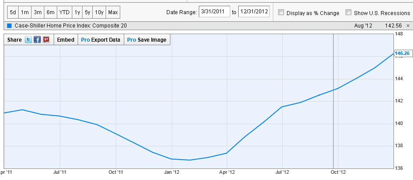Share chart on Twitter icon
The width and height of the screenshot is (413, 180).
click(x=28, y=40)
